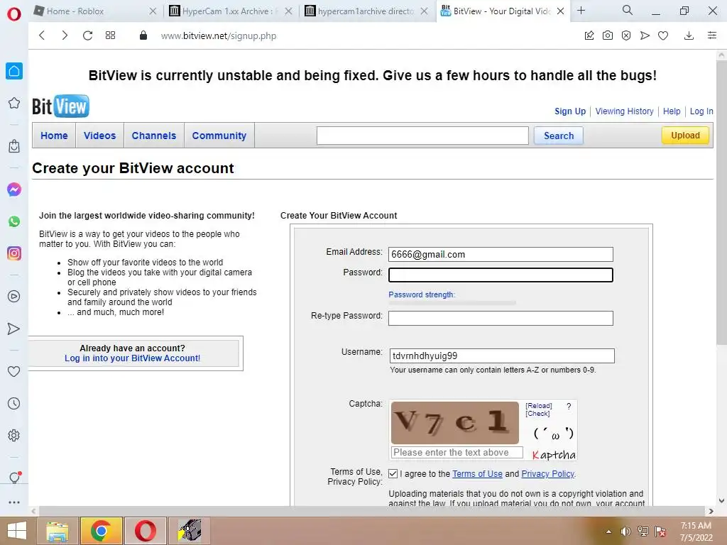Open Messenger in the sidebar

pyautogui.click(x=14, y=189)
